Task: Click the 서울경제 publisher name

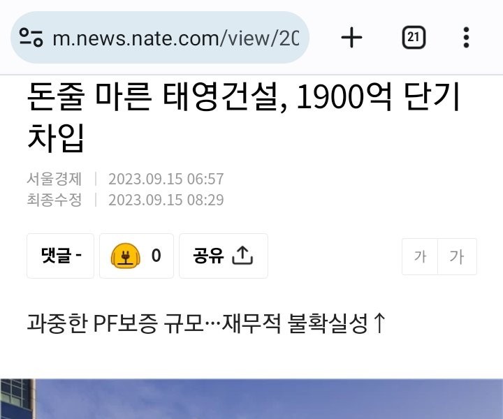Action: [x=54, y=179]
